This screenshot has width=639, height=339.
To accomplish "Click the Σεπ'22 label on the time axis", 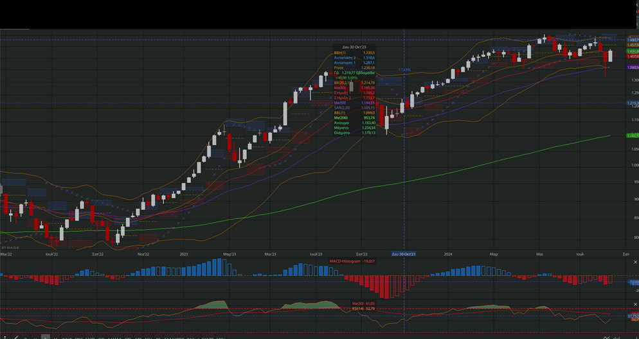I will [x=98, y=254].
